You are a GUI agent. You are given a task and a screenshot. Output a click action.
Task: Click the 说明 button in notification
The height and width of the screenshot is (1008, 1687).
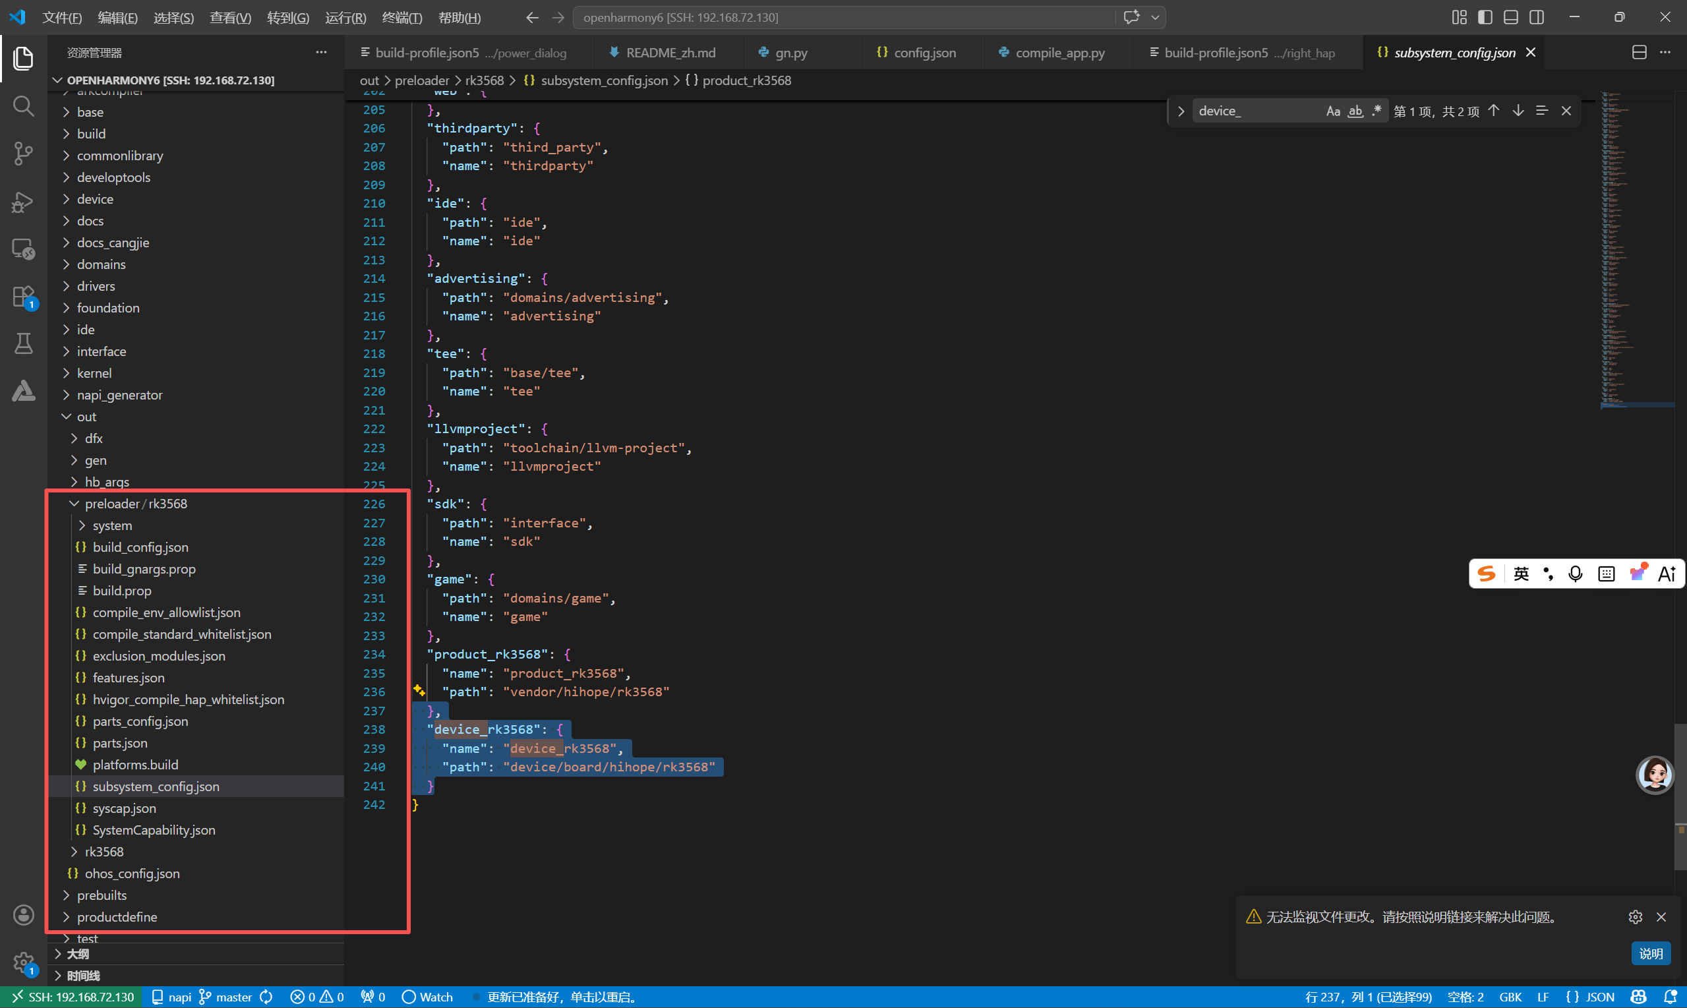[x=1650, y=953]
